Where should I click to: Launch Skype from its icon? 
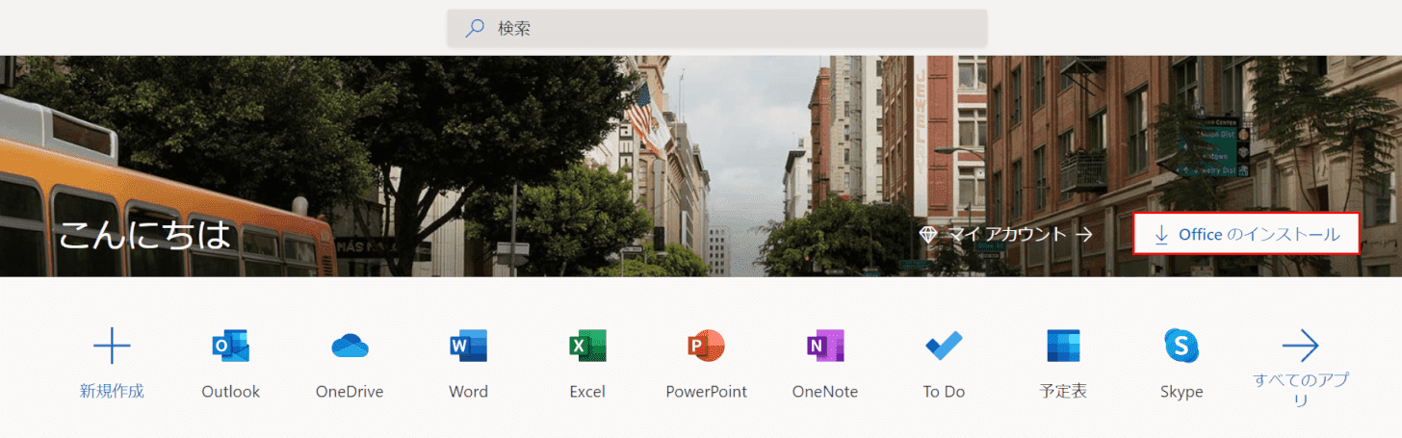pyautogui.click(x=1181, y=345)
